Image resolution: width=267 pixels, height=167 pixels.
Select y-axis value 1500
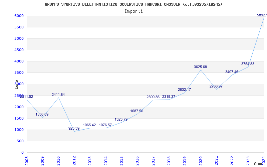19,119
